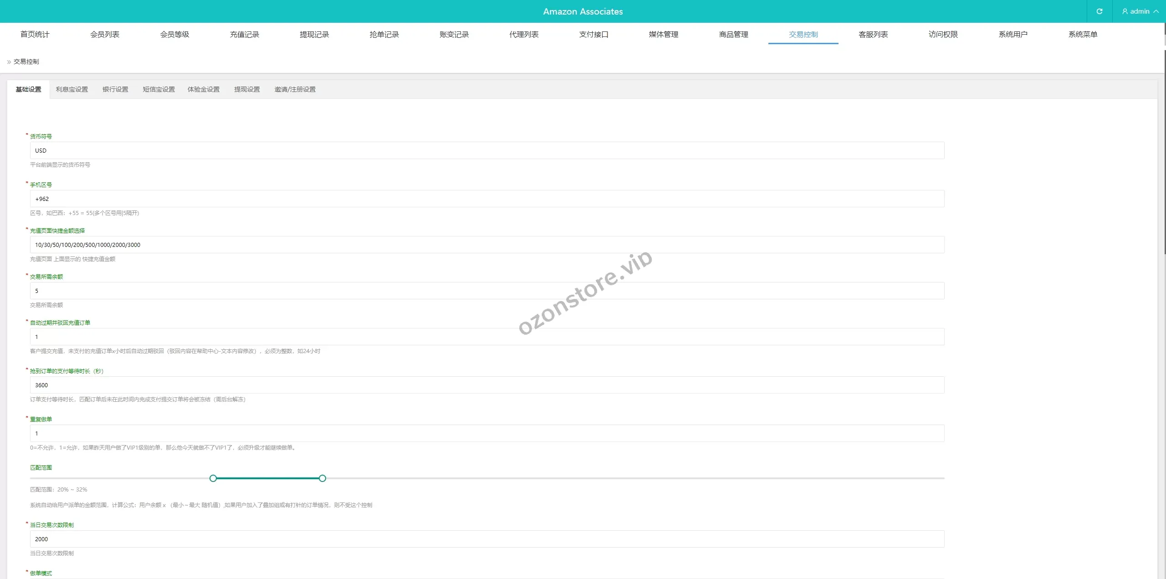Click the left handle of 匹配范围 slider

(x=213, y=478)
